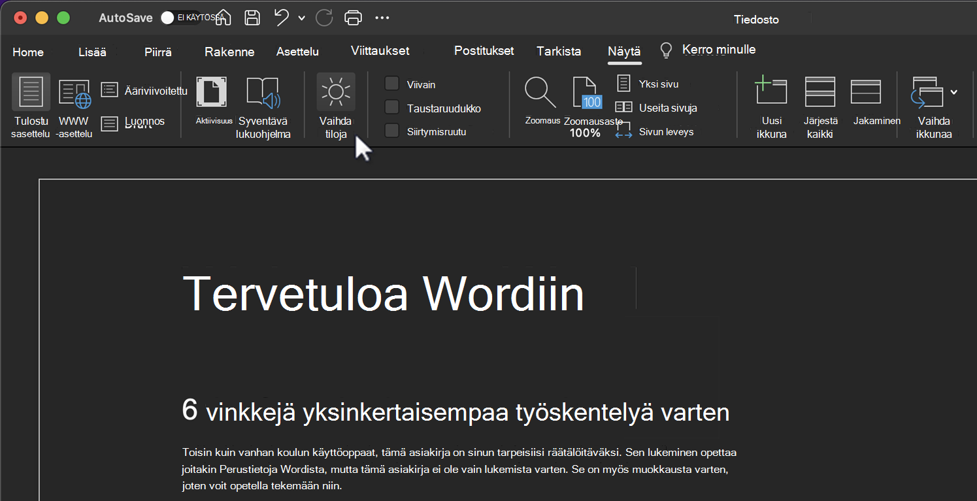Click the Tiedosto document title text

[757, 20]
